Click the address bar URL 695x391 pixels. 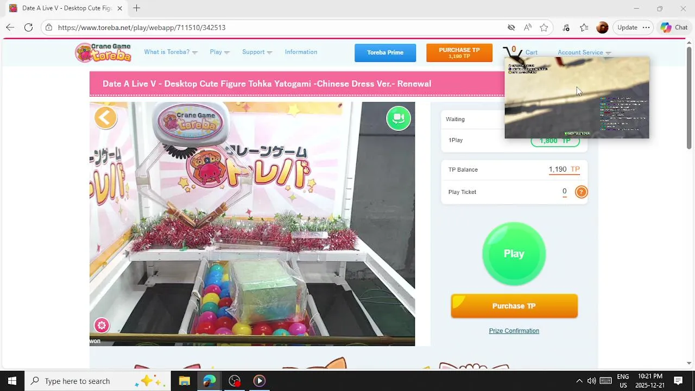tap(142, 27)
